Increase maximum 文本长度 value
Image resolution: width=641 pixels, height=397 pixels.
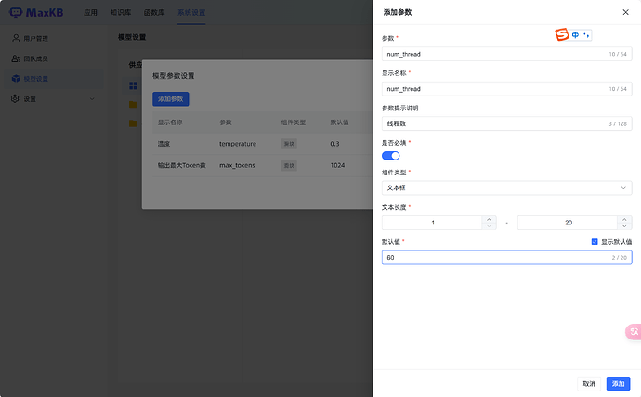pos(624,219)
